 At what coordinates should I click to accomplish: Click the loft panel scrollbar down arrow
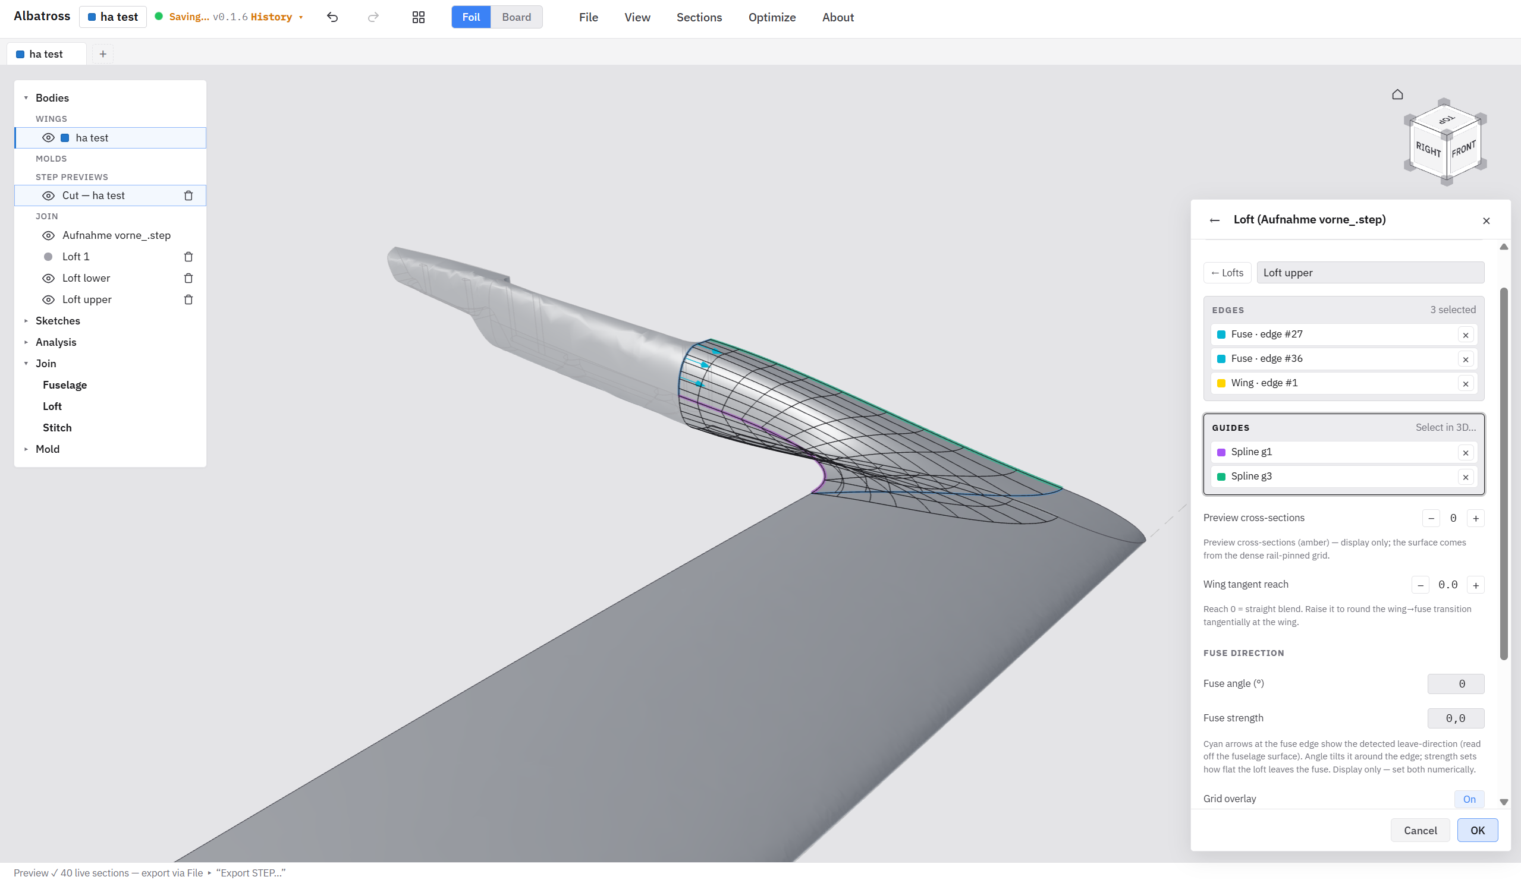point(1504,802)
